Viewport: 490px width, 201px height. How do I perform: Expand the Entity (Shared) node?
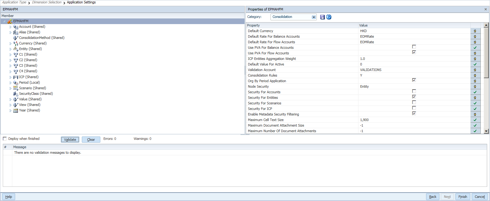10,49
